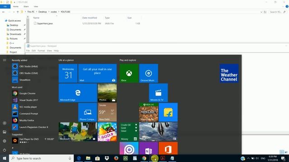Open Notepad's Edit menu

tap(33, 51)
